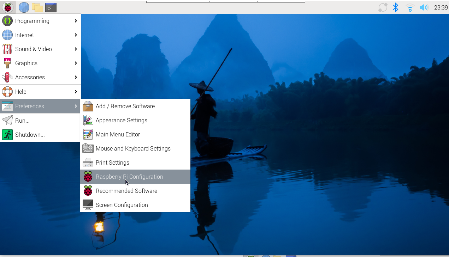This screenshot has width=449, height=257.
Task: Open the Graphics menu category
Action: click(x=40, y=63)
